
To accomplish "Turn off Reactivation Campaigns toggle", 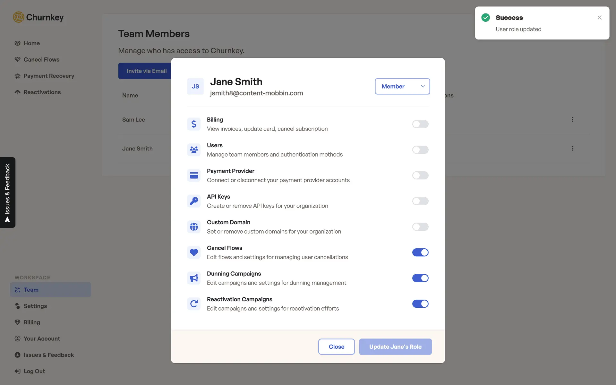I will pos(420,304).
